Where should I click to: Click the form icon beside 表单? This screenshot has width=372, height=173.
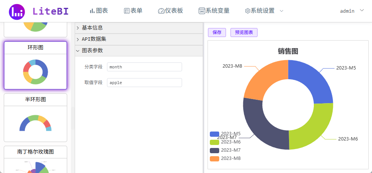pos(127,11)
